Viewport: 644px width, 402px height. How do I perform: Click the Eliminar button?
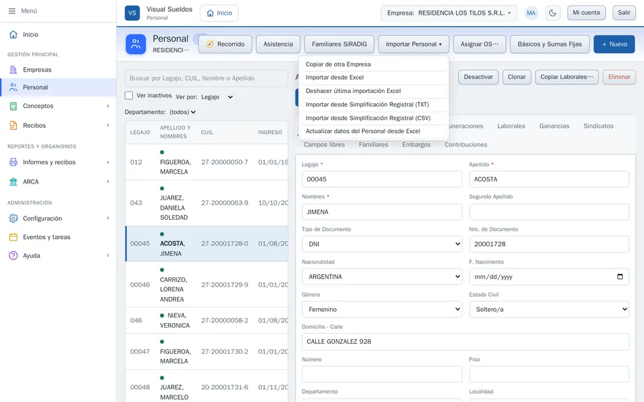coord(619,77)
